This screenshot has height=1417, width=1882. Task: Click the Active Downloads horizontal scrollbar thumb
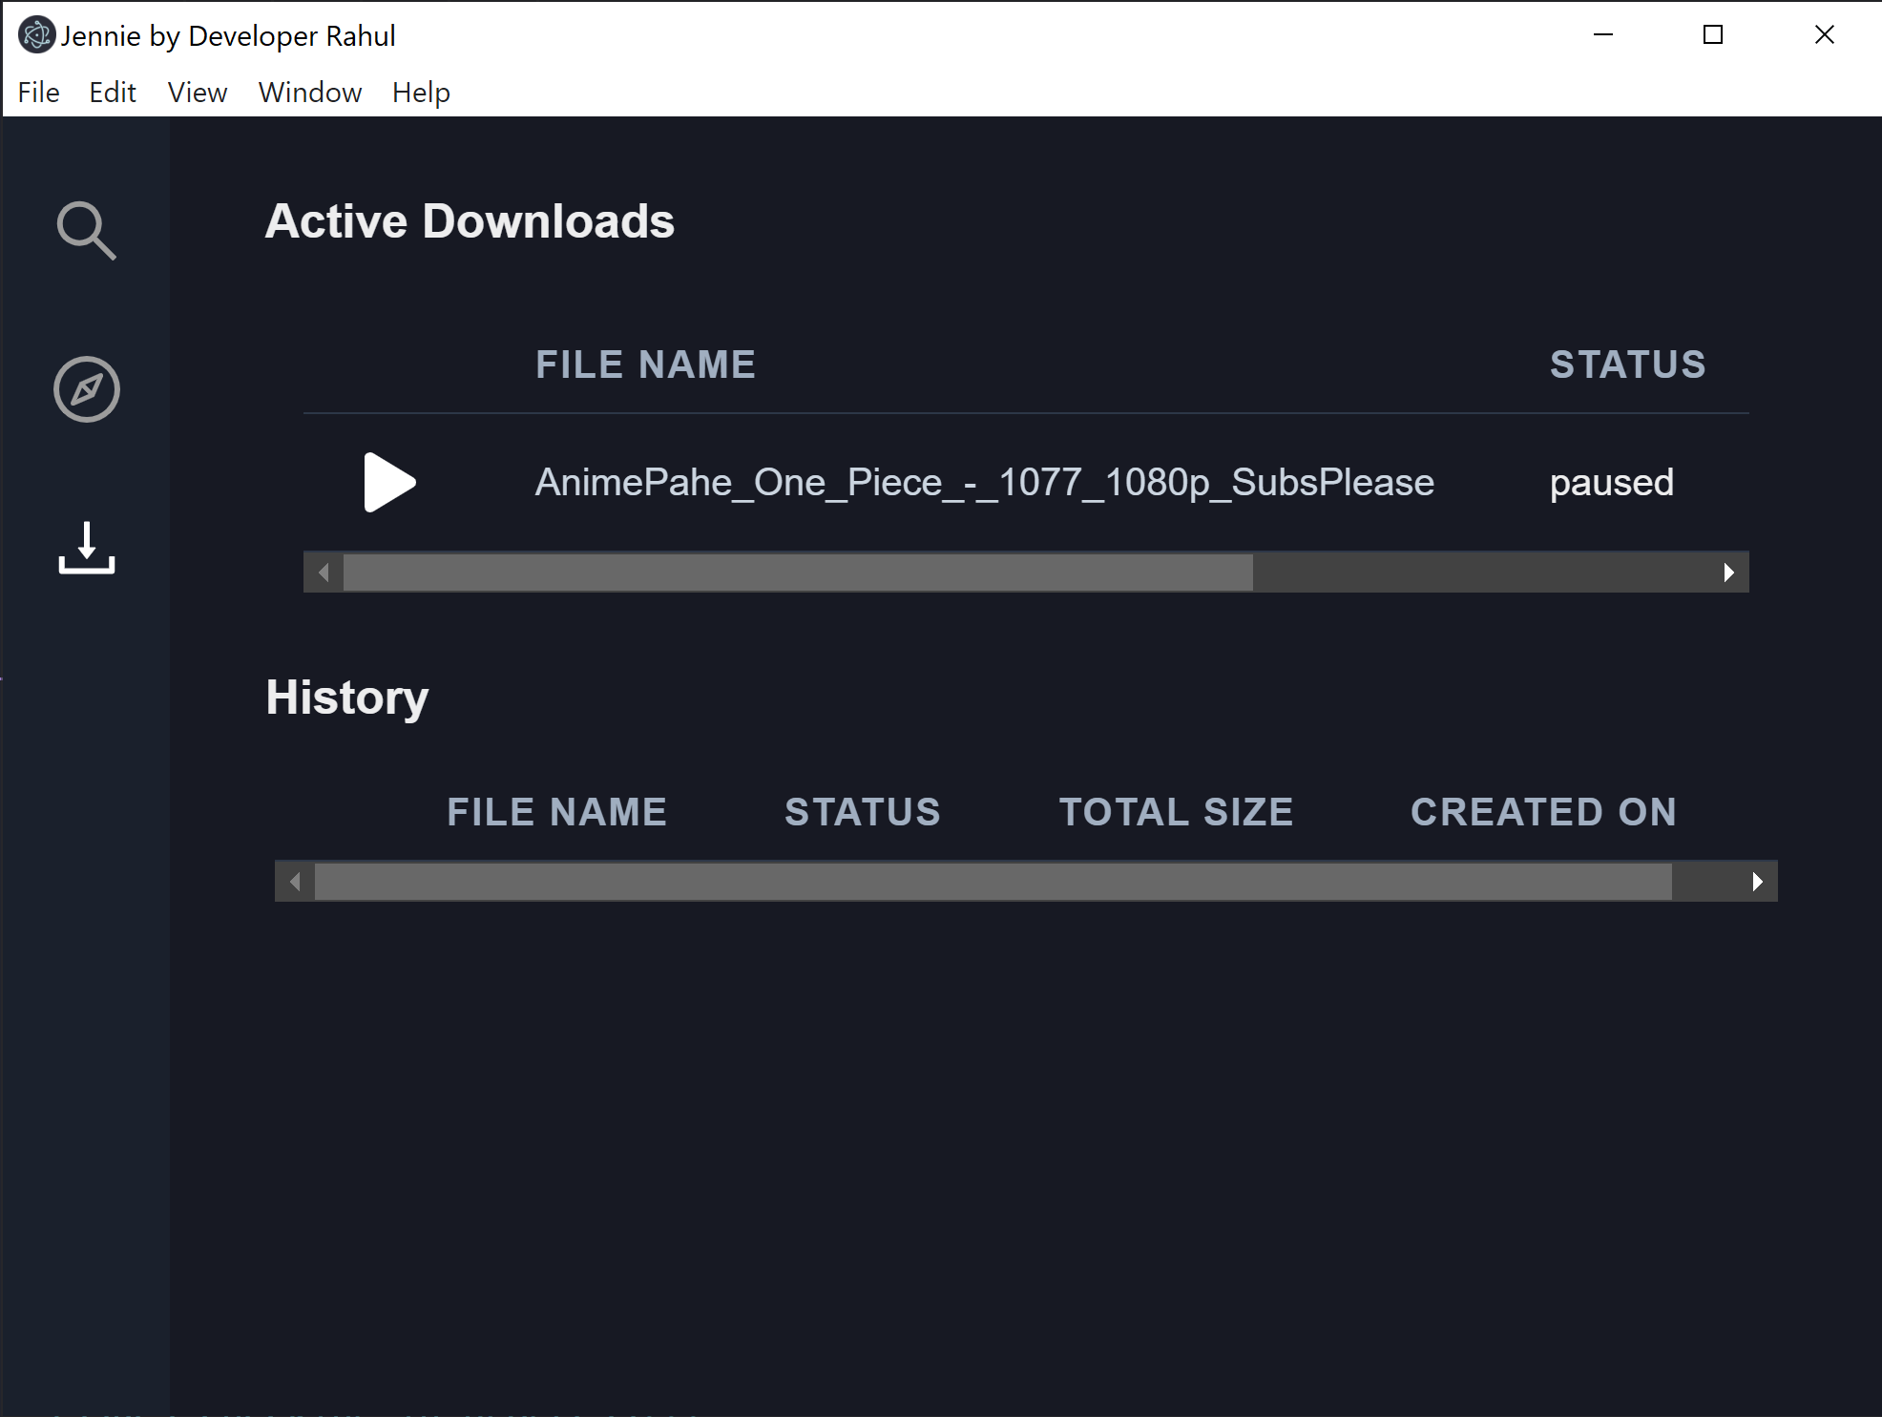pos(798,573)
